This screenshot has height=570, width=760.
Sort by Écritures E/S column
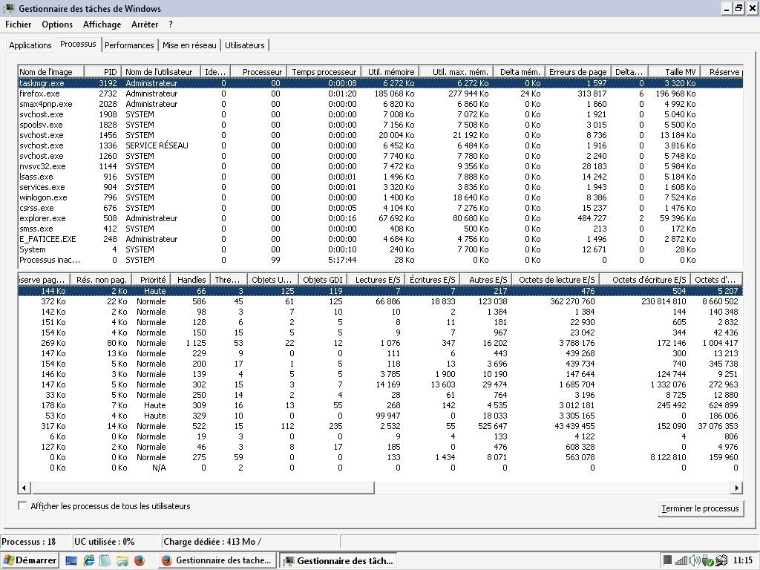(x=433, y=280)
